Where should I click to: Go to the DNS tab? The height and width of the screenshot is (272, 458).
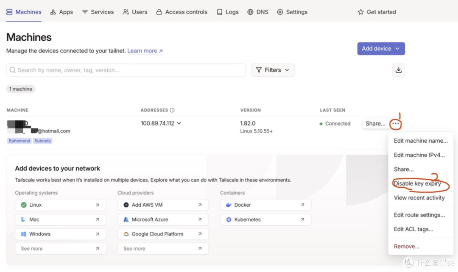(258, 12)
